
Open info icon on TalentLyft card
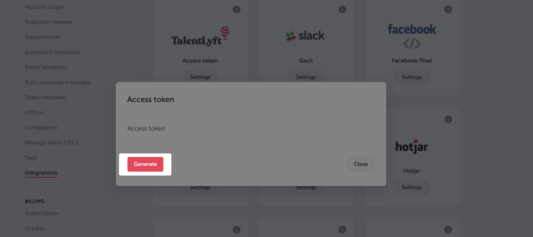coord(237,9)
